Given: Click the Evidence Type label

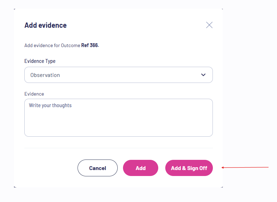Looking at the screenshot, I should tap(40, 61).
